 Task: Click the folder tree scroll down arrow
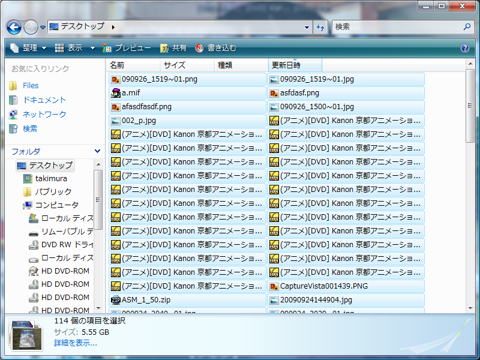(x=98, y=308)
